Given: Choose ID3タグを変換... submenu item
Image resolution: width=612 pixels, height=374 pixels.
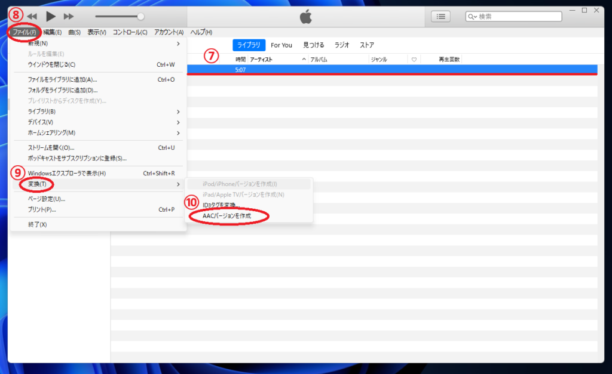Looking at the screenshot, I should pyautogui.click(x=249, y=205).
